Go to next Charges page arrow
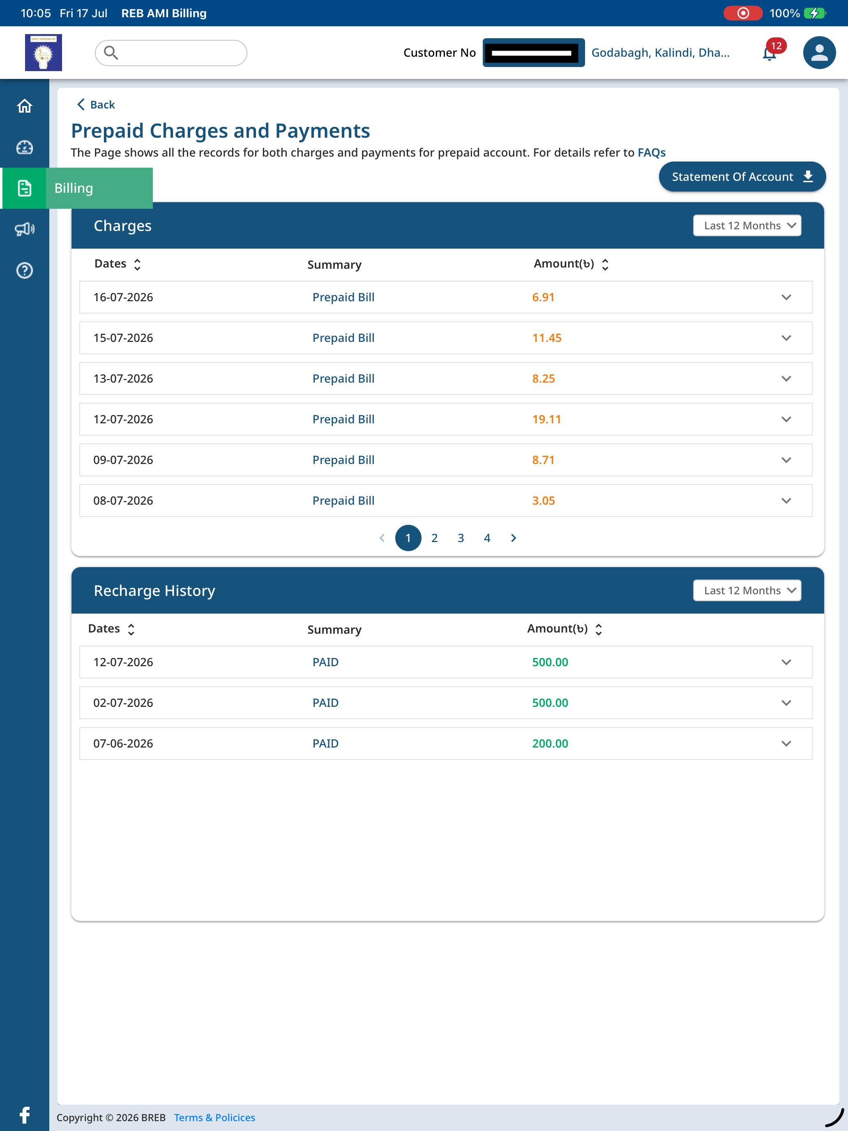Image resolution: width=848 pixels, height=1131 pixels. point(514,538)
